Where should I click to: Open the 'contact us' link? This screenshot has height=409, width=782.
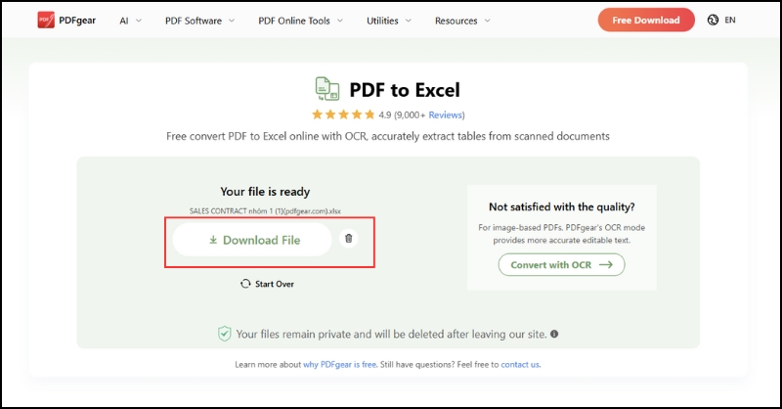pyautogui.click(x=520, y=365)
